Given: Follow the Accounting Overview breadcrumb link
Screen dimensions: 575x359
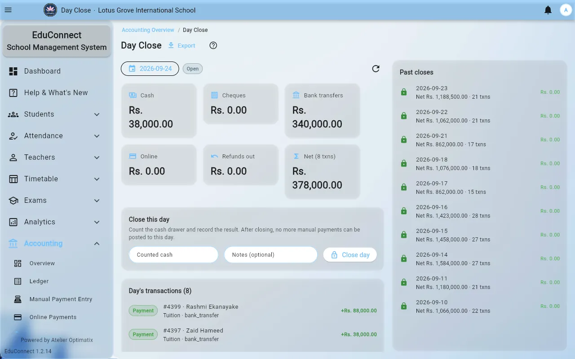Looking at the screenshot, I should (148, 30).
